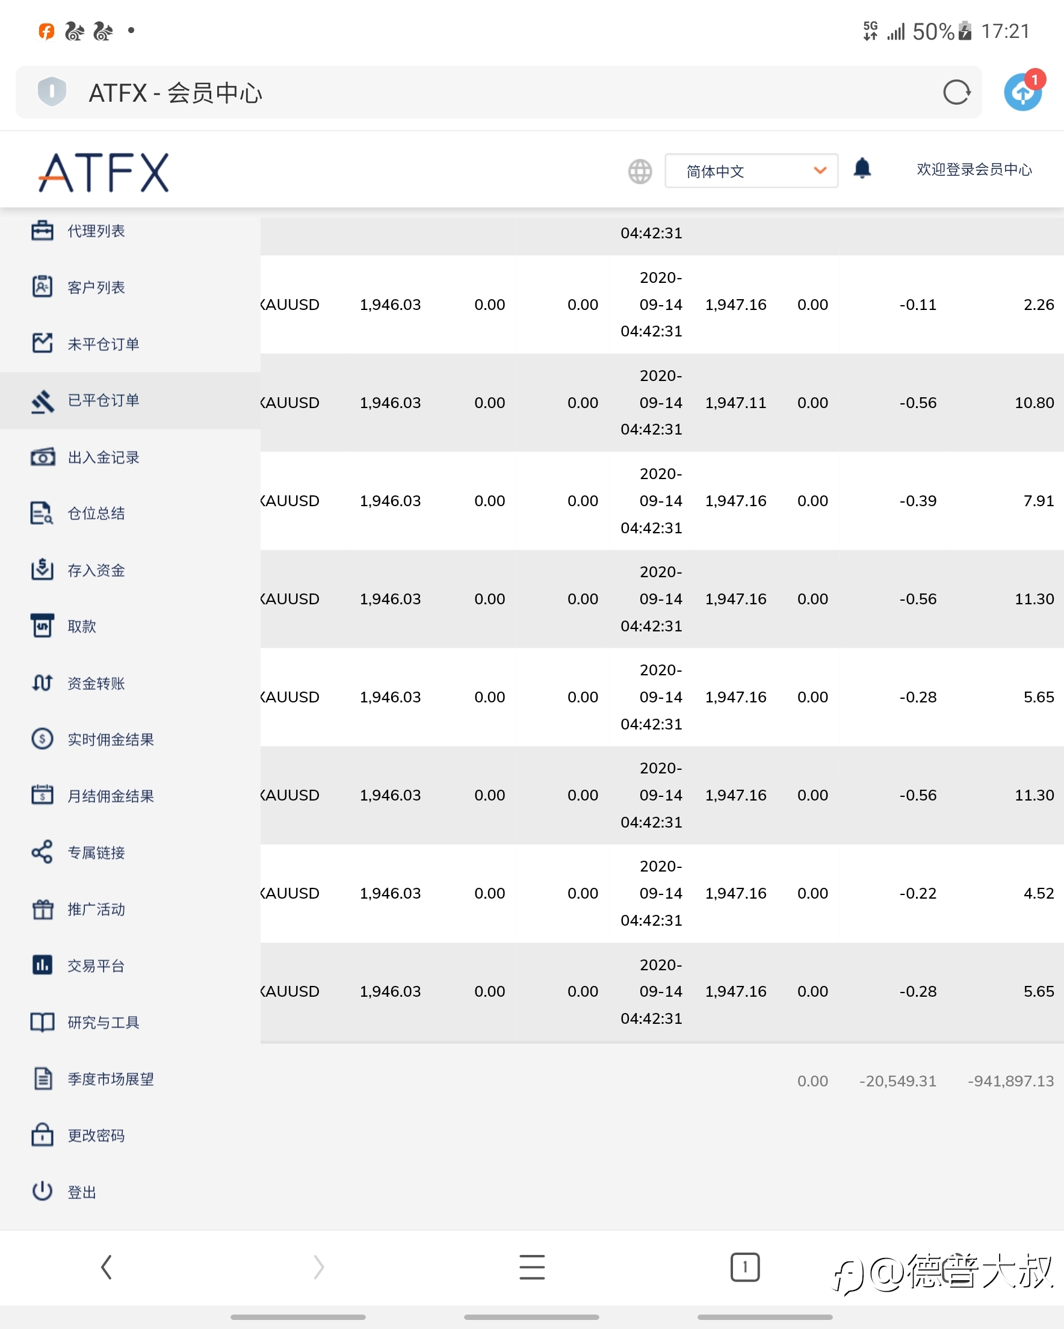Screen dimensions: 1064x1329
Task: Go back with browser back arrow
Action: (x=107, y=1268)
